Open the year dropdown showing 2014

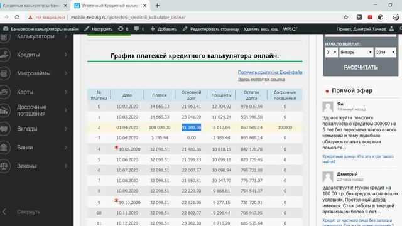[x=385, y=52]
